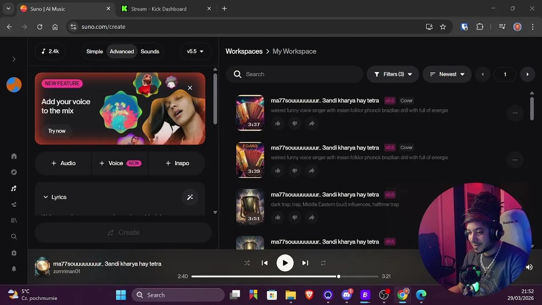This screenshot has height=305, width=542.
Task: Click the workspace Search field
Action: point(294,74)
